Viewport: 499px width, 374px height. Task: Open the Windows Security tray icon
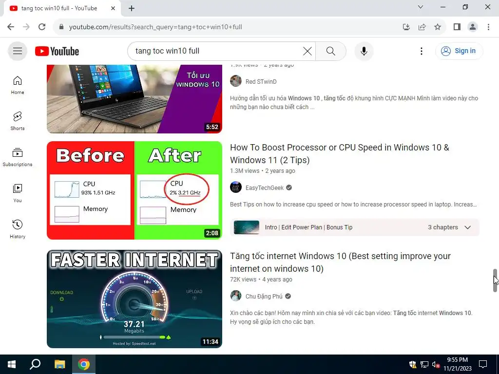coord(413,364)
